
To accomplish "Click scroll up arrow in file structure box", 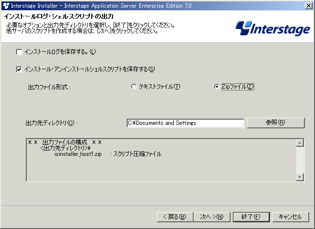I will click(300, 143).
